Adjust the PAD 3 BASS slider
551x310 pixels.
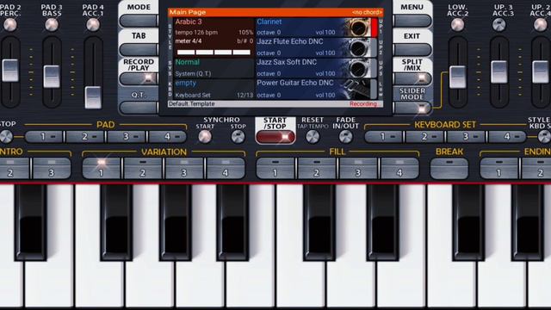[x=52, y=76]
